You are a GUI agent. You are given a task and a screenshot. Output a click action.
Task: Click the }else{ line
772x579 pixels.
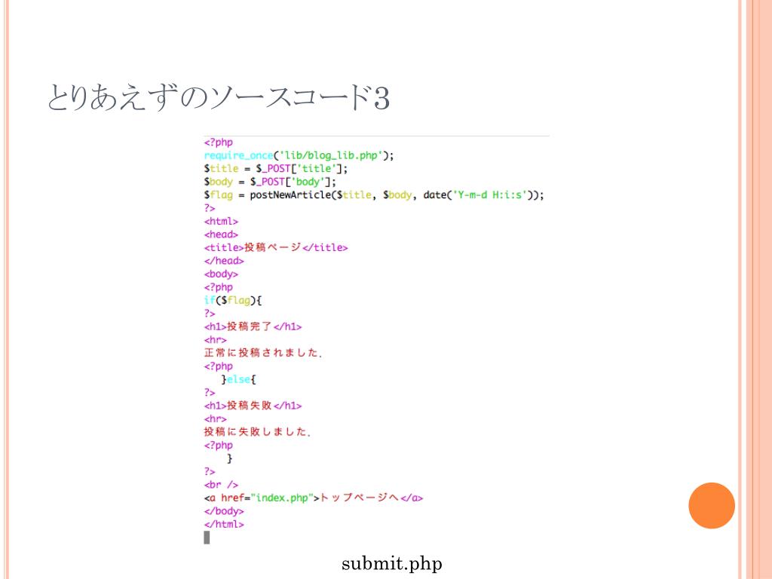pos(238,380)
